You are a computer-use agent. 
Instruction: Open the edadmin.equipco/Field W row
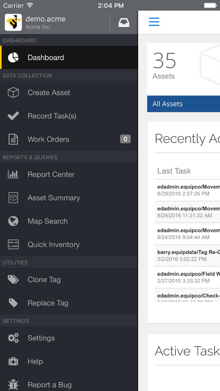click(x=187, y=277)
